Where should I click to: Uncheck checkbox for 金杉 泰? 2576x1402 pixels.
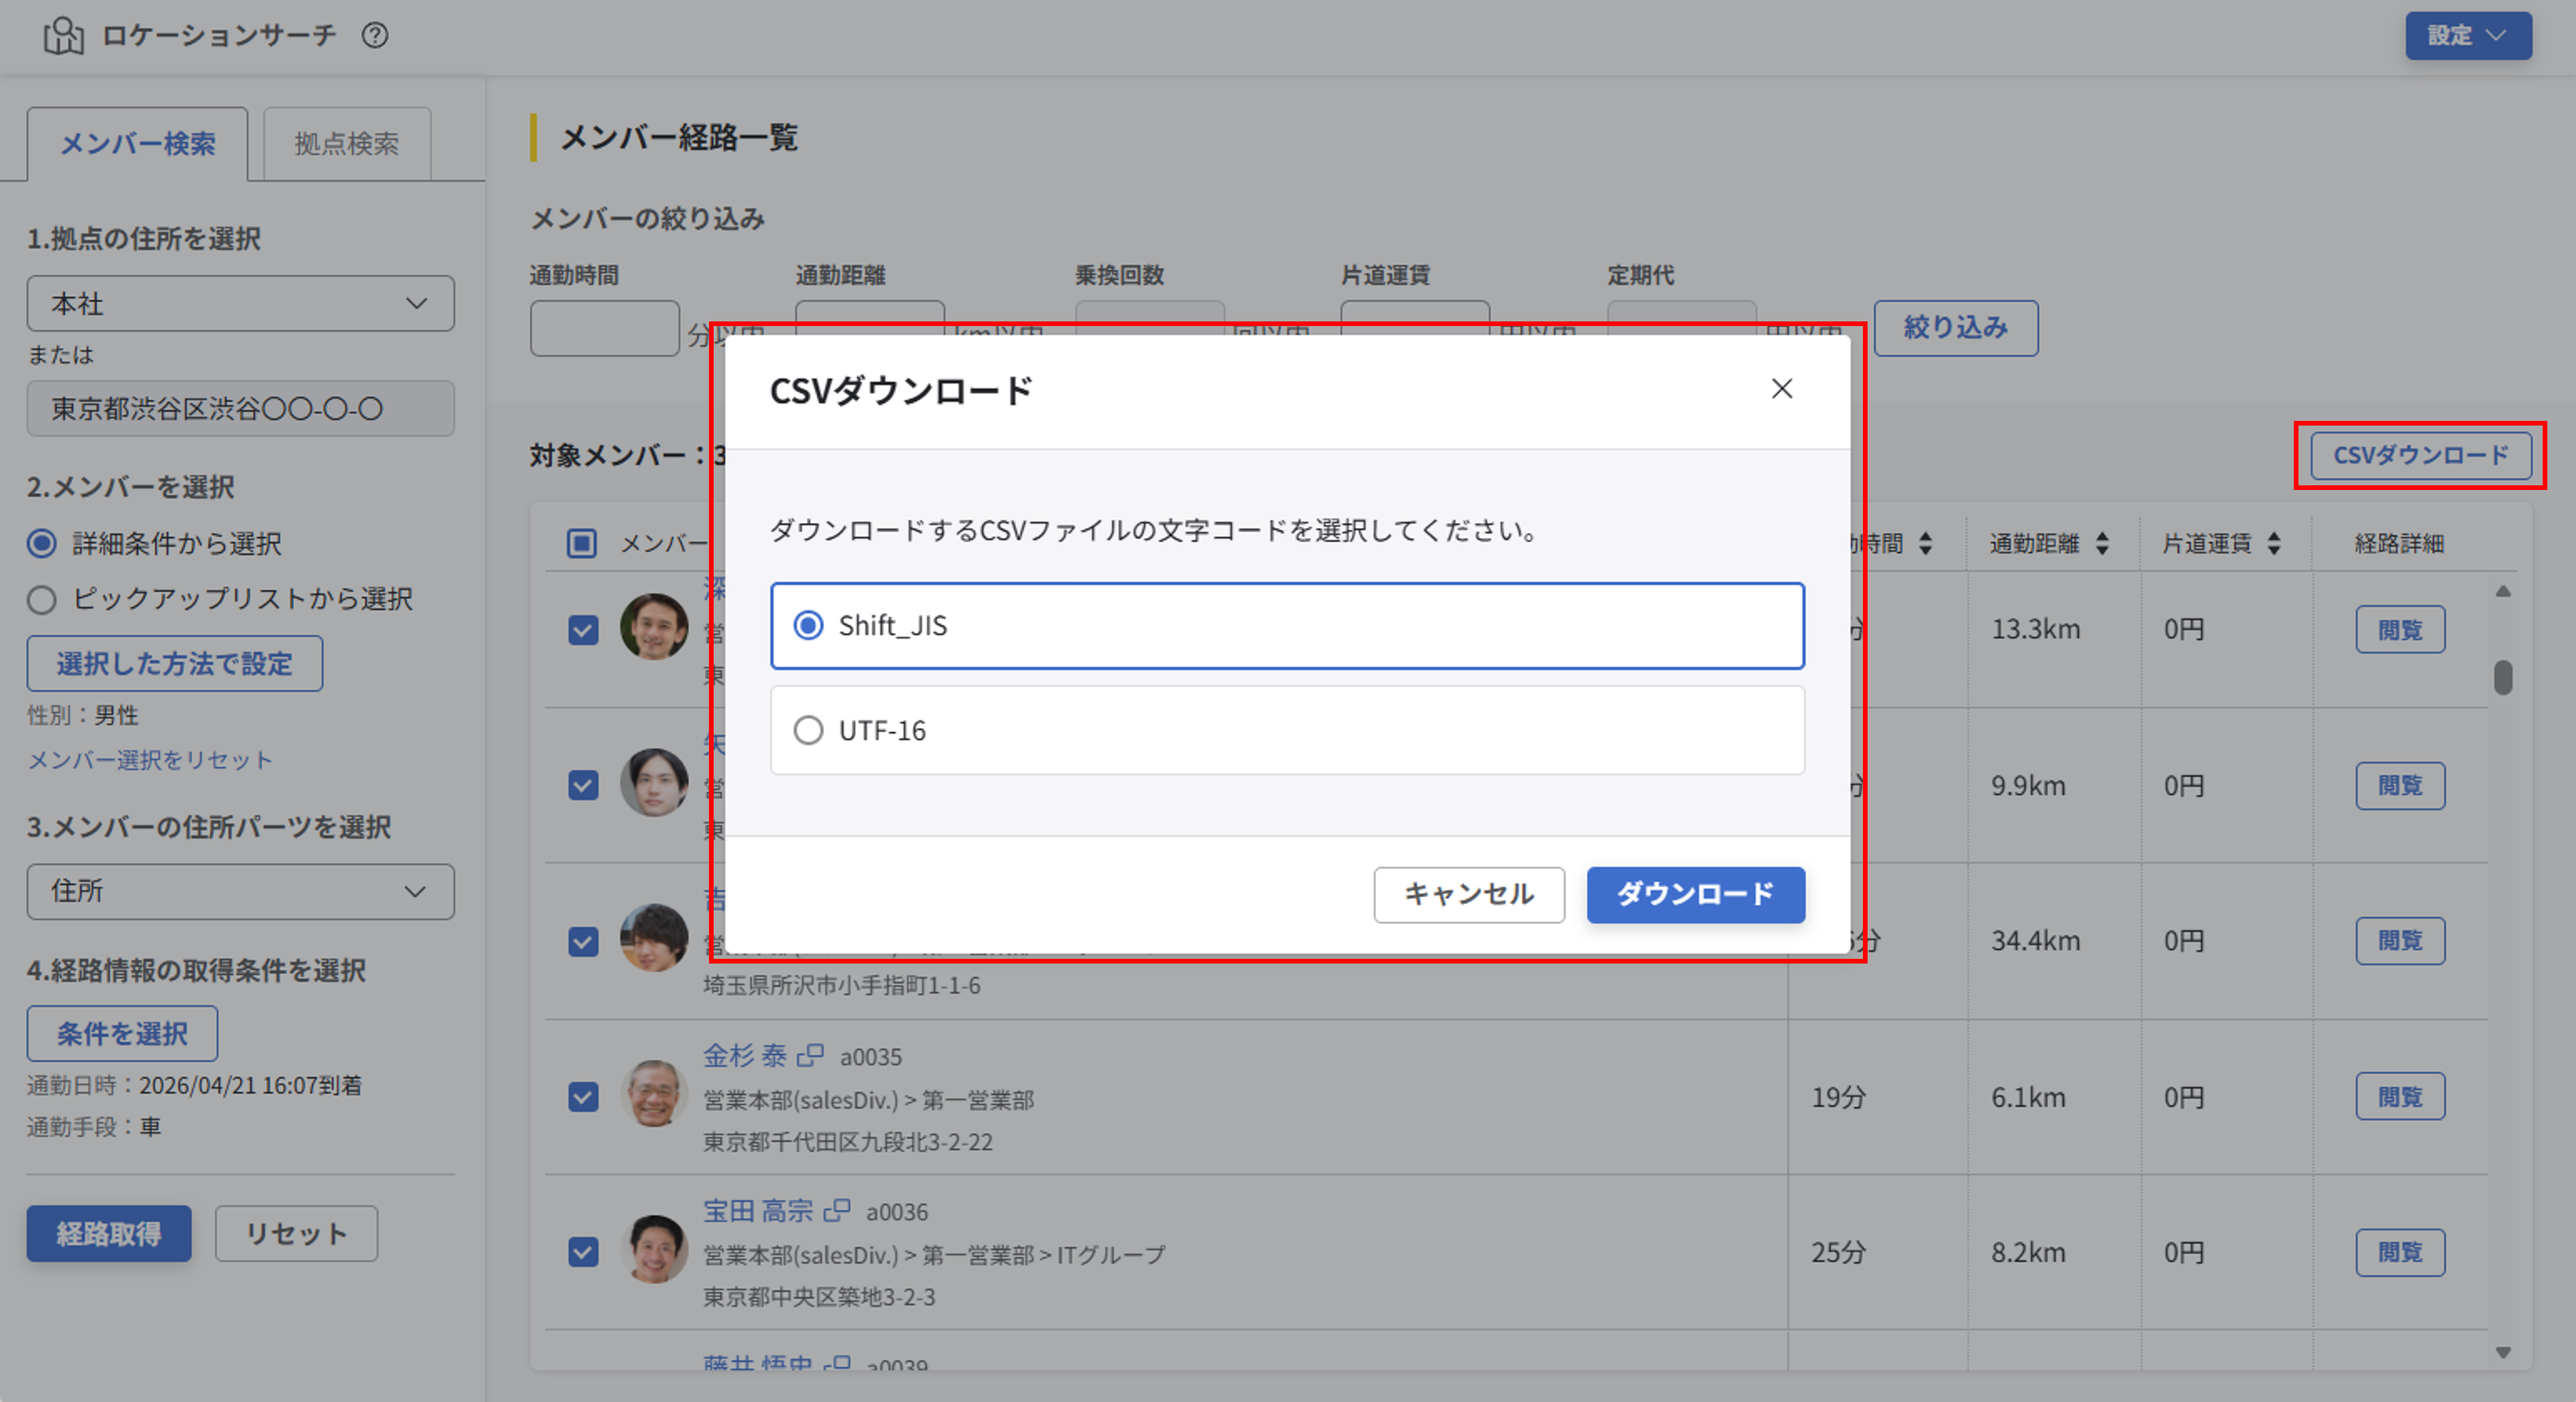coord(583,1097)
